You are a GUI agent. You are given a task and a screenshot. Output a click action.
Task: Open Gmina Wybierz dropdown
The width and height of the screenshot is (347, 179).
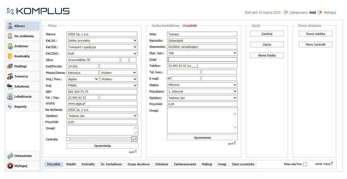point(119,73)
